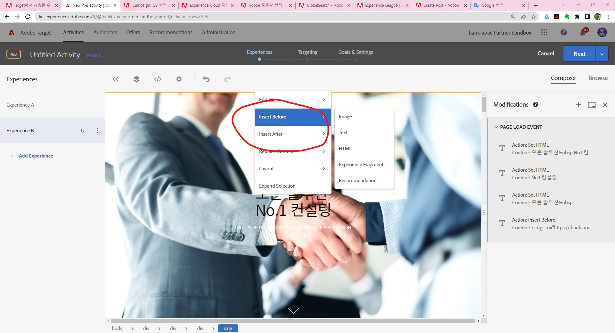The image size is (615, 333).
Task: Go to the Targeting step
Action: 307,52
